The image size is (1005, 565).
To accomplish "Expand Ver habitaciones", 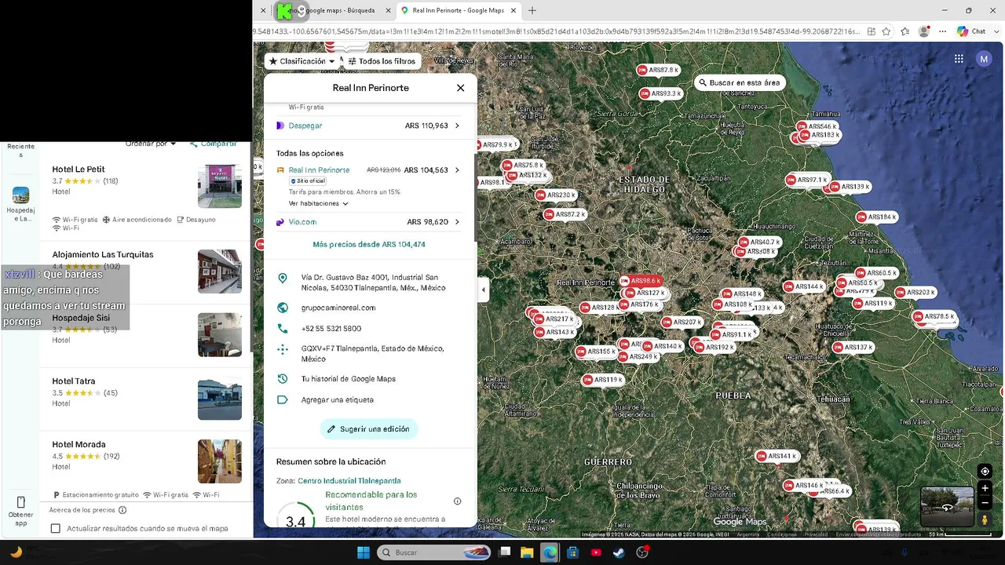I will tap(318, 203).
